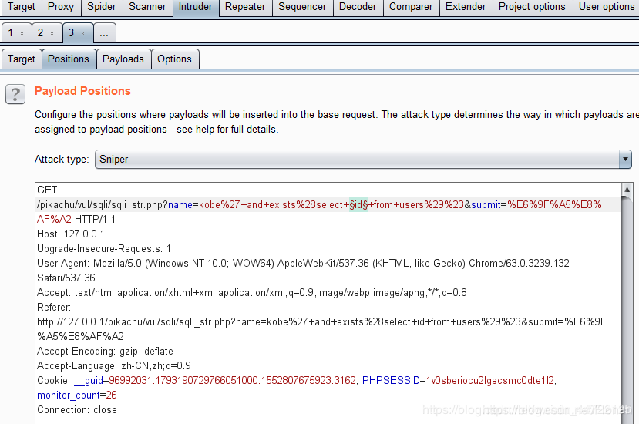
Task: Open the Intruder Options sub-tab
Action: point(174,59)
